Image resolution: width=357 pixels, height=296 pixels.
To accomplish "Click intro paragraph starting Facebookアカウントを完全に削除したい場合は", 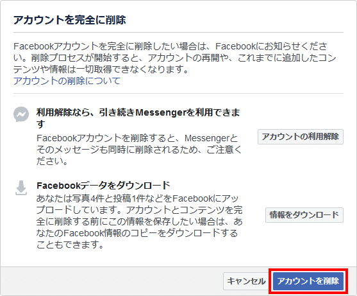I will [174, 58].
